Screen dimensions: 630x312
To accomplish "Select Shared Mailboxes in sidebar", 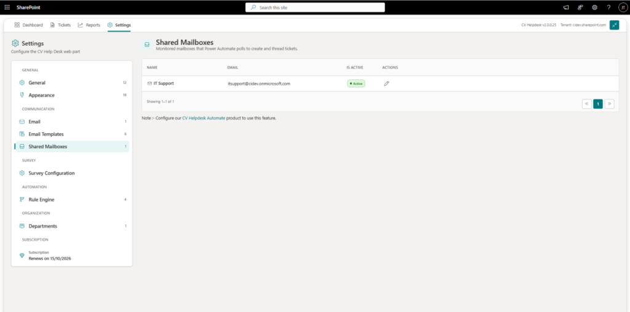I will pos(73,146).
